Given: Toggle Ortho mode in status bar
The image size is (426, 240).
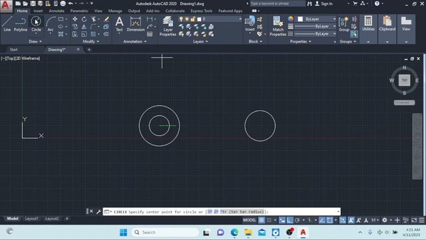Looking at the screenshot, I should point(290,220).
